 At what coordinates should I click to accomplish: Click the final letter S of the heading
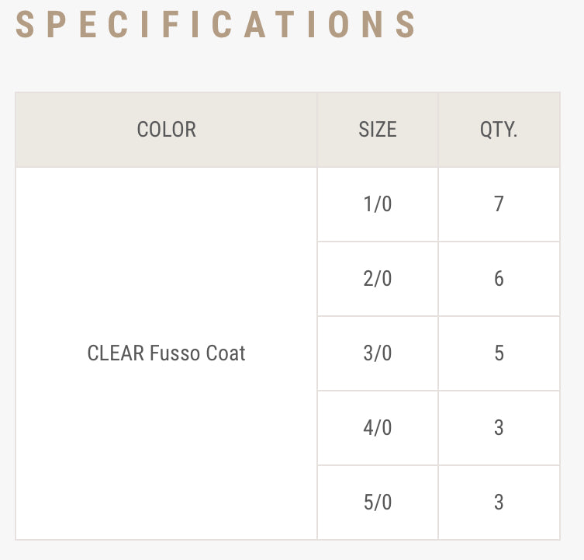point(406,24)
